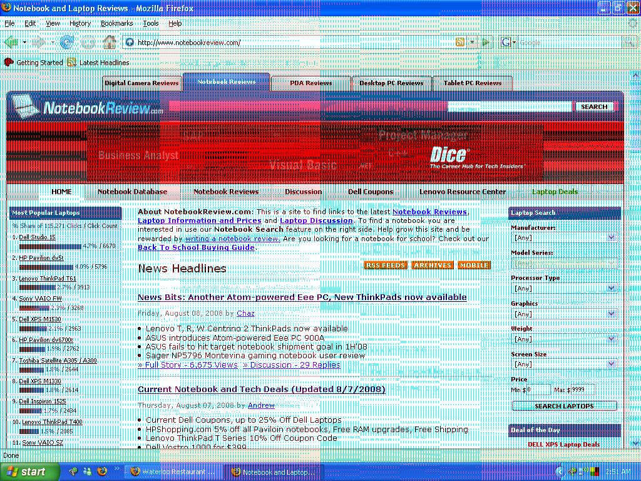The height and width of the screenshot is (481, 641).
Task: Click author link Chaz
Action: click(x=245, y=313)
